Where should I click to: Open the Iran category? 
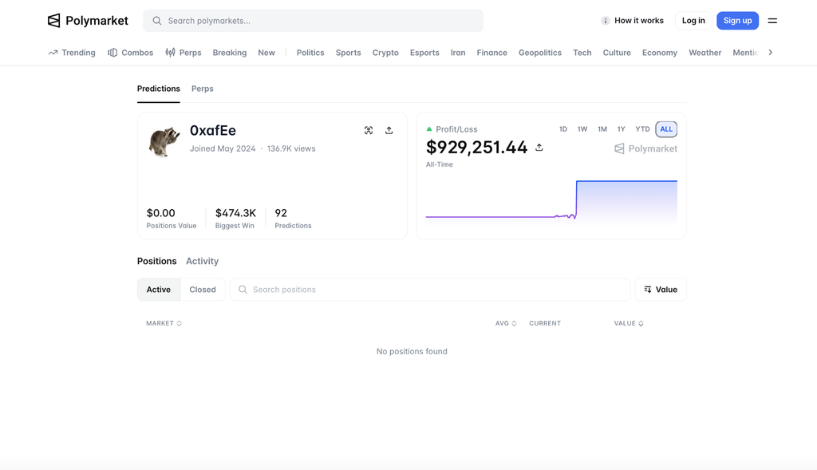pos(458,53)
